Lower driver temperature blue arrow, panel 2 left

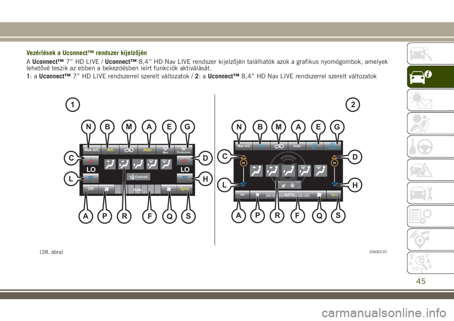click(x=244, y=184)
